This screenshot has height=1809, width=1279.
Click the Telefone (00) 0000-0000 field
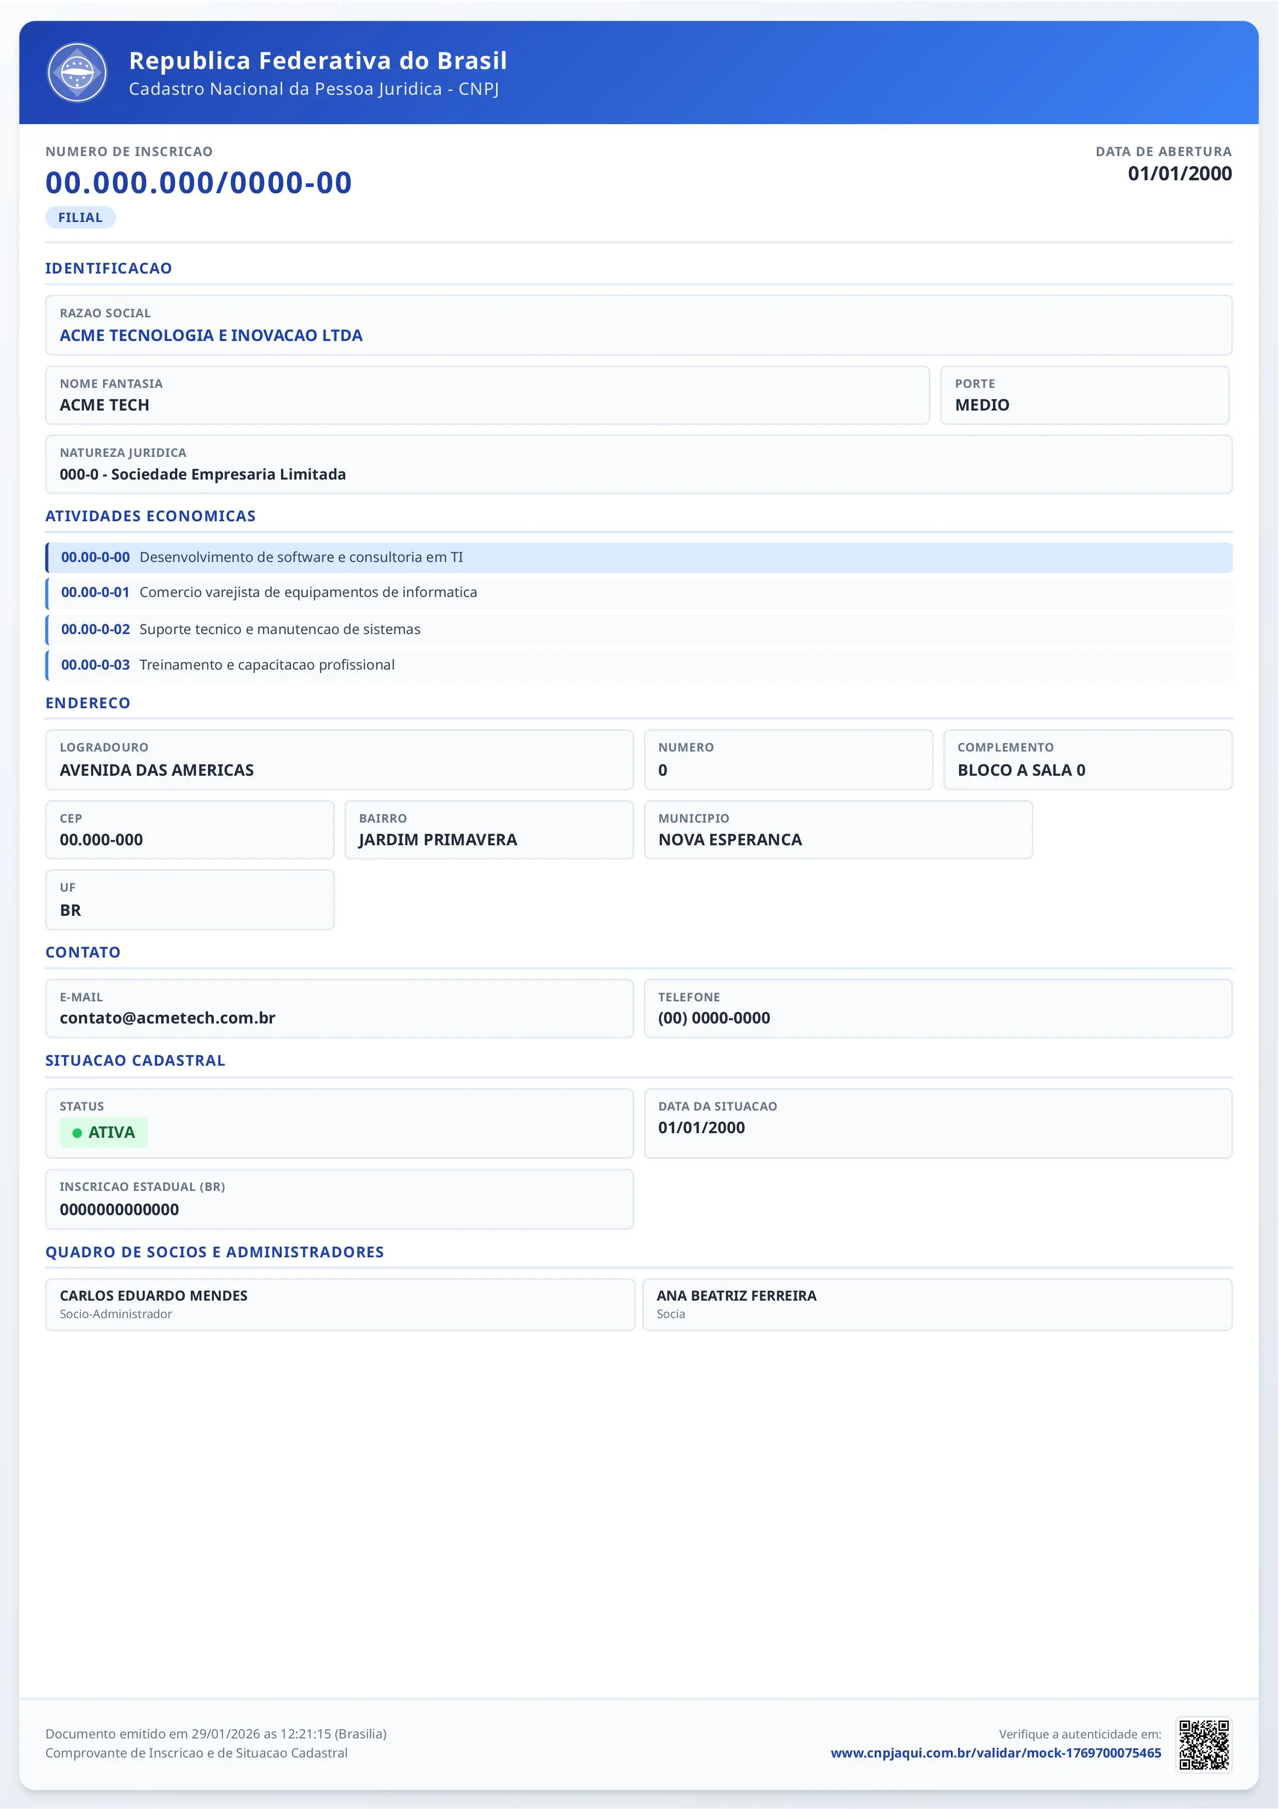point(938,1009)
